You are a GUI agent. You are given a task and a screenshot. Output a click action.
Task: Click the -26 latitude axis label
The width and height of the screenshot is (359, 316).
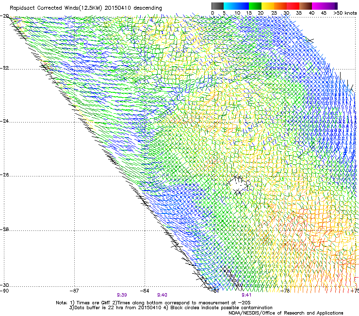4,175
